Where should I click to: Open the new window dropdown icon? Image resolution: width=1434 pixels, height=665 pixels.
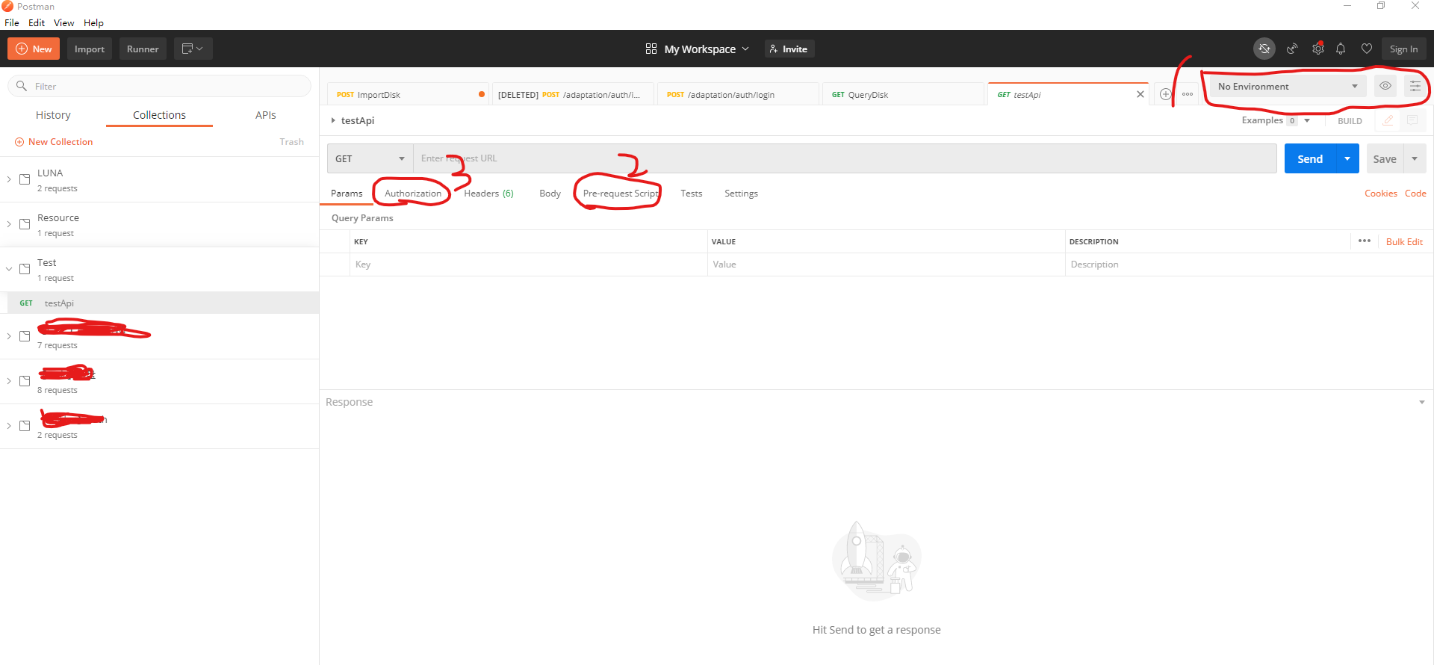pyautogui.click(x=193, y=49)
